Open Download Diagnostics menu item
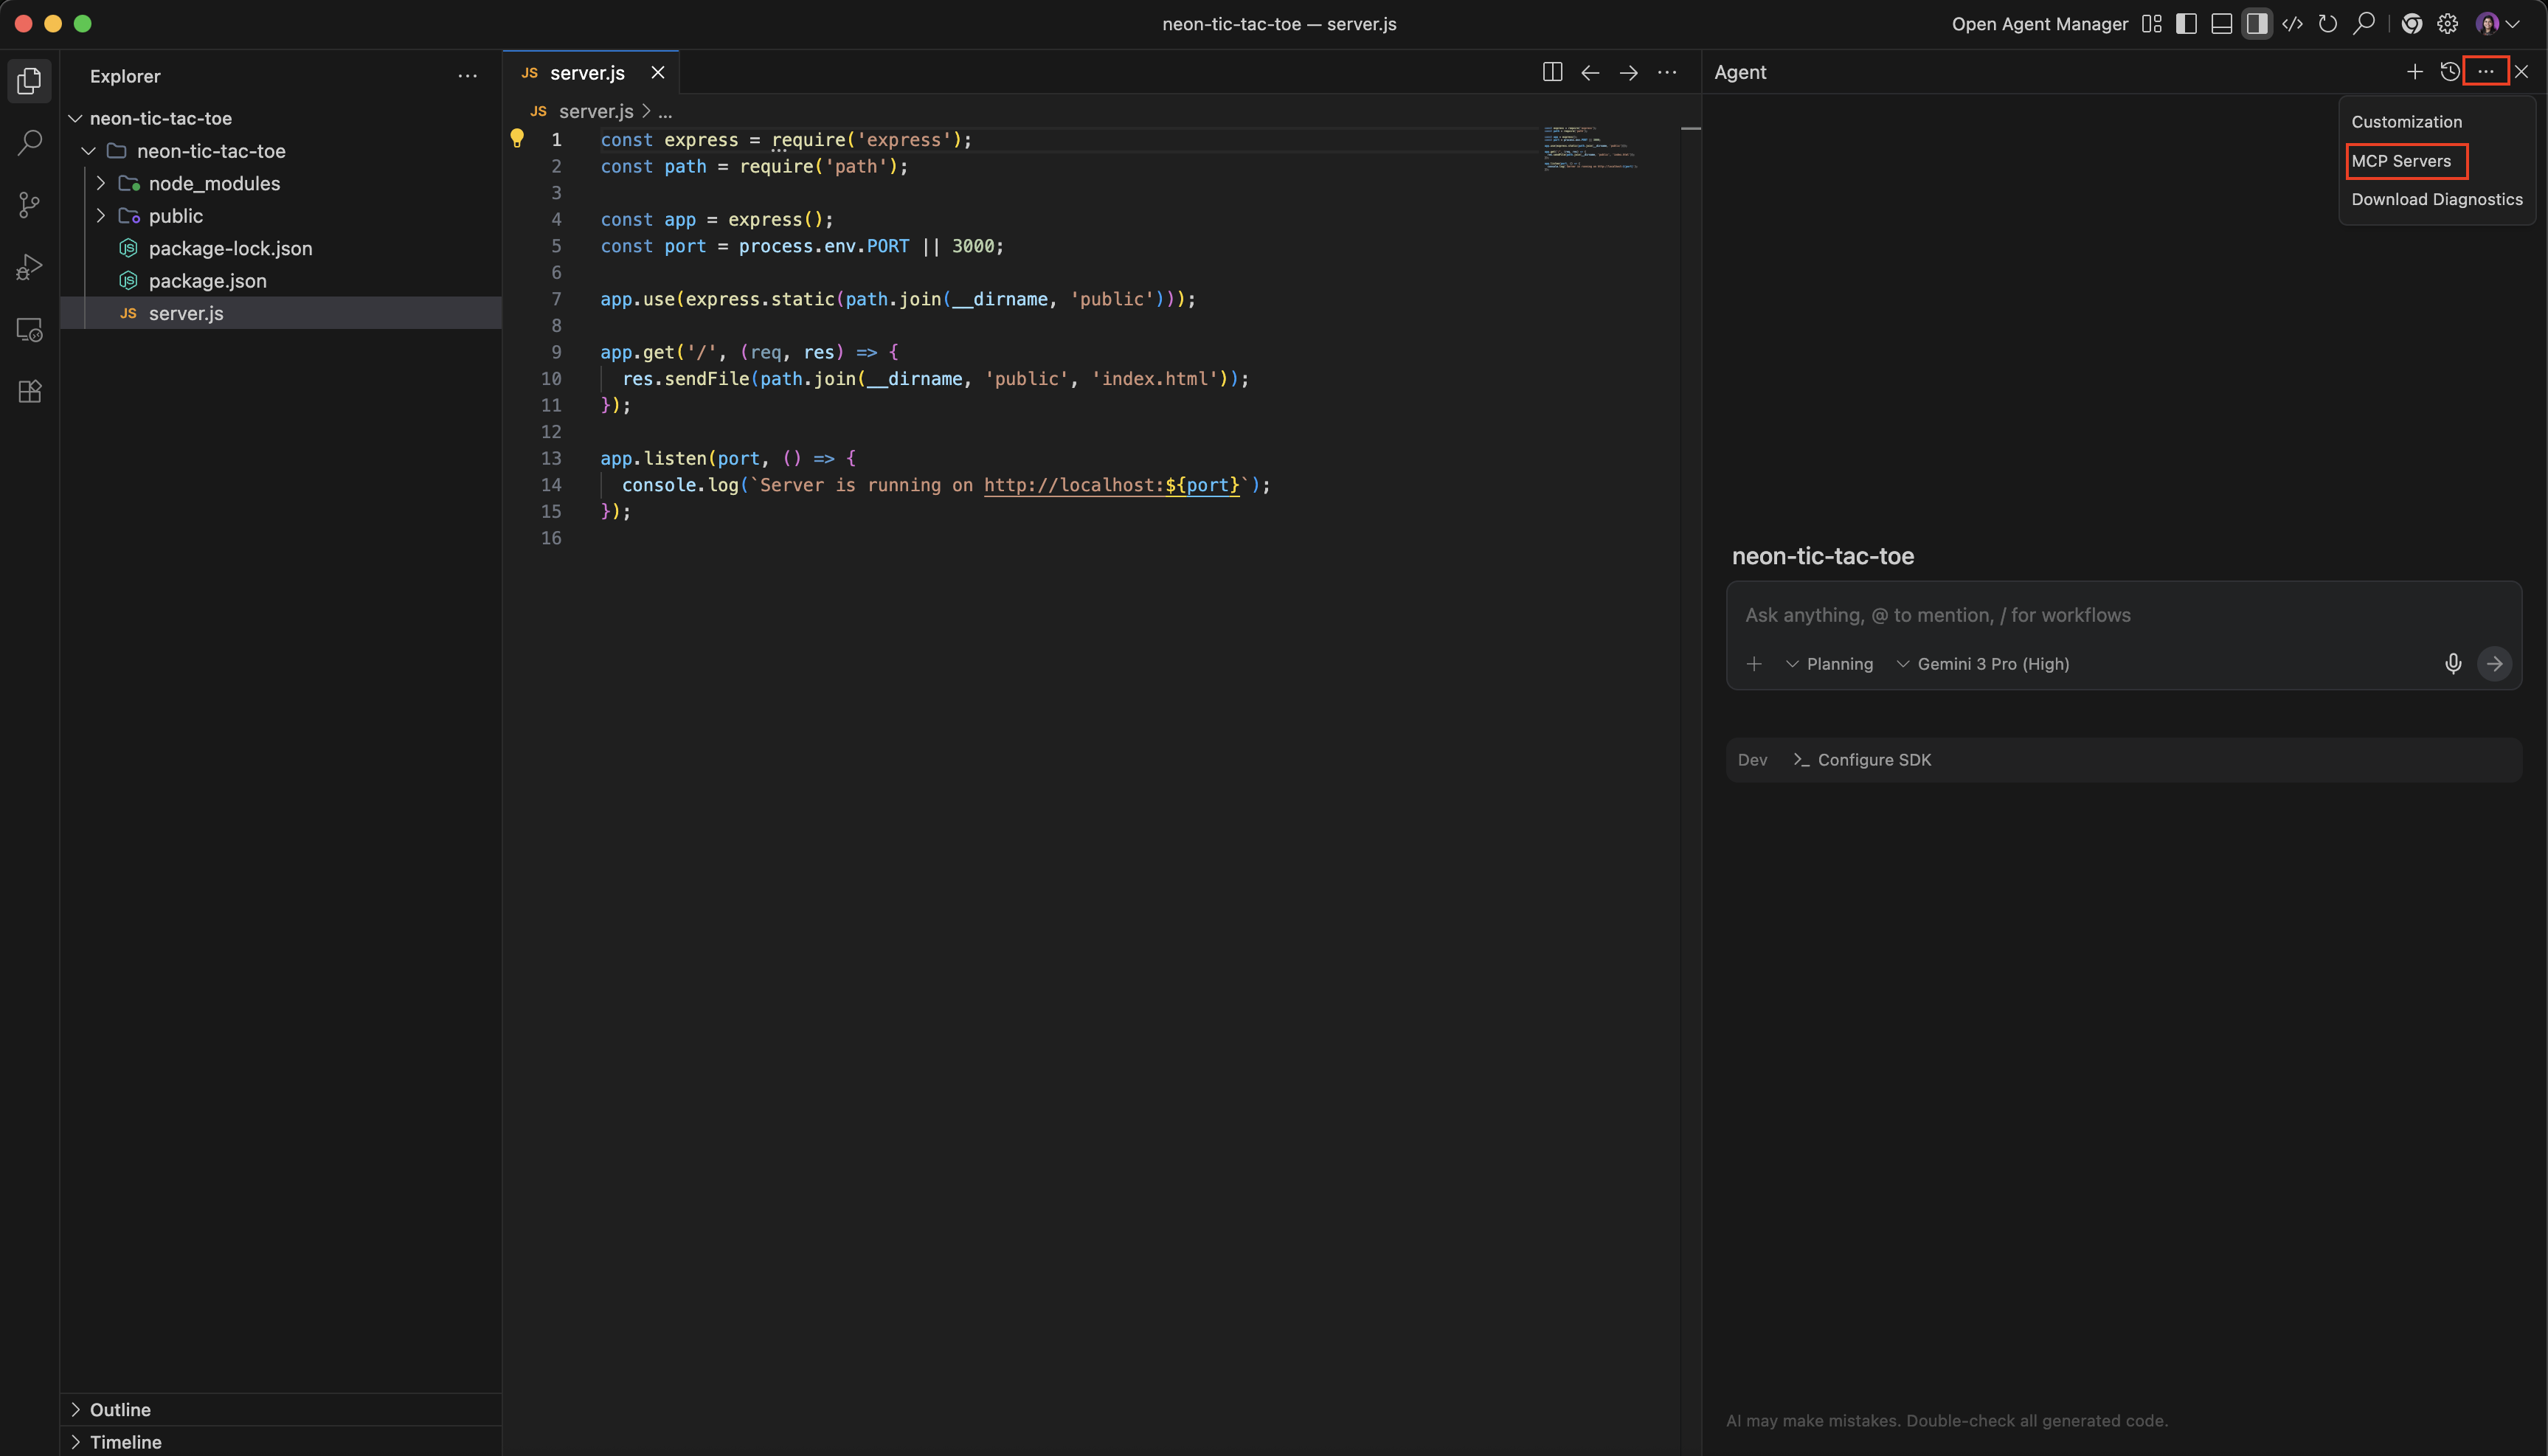This screenshot has height=1456, width=2548. (x=2437, y=199)
